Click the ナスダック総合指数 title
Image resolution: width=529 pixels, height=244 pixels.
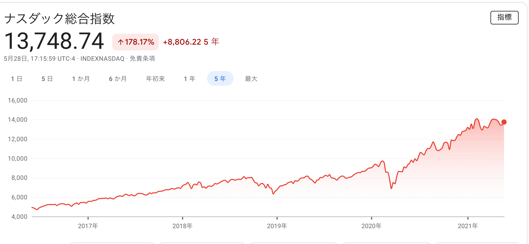[x=59, y=19]
